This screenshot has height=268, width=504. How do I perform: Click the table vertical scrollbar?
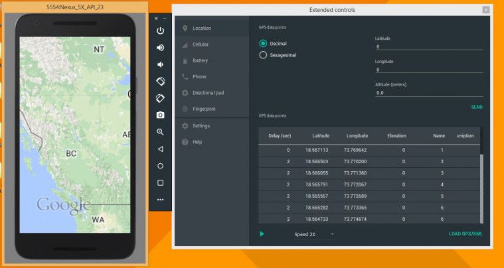[x=481, y=188]
